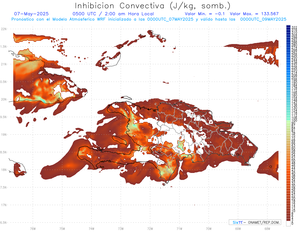Viewport: 300px width, 232px height.
Task: Click the darkest navy swatch beside 322
Action: (x=288, y=26)
